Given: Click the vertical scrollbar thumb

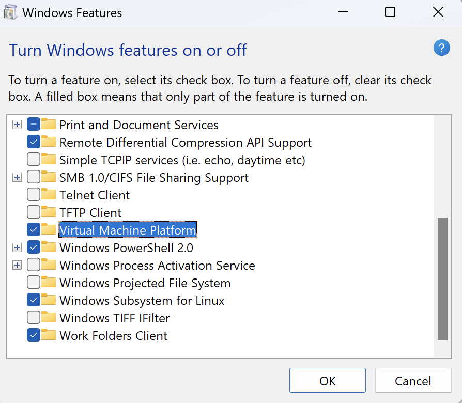Looking at the screenshot, I should tap(442, 279).
